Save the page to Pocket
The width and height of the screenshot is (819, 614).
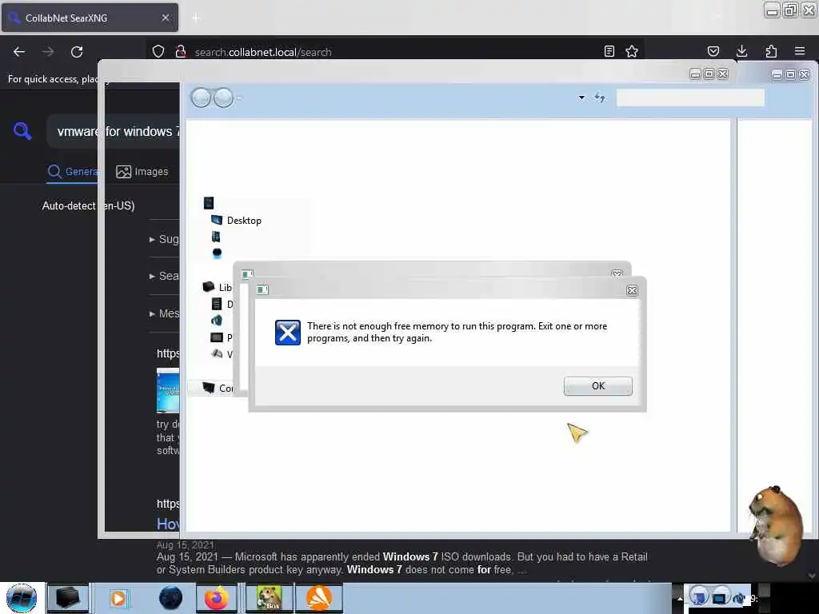pos(713,51)
